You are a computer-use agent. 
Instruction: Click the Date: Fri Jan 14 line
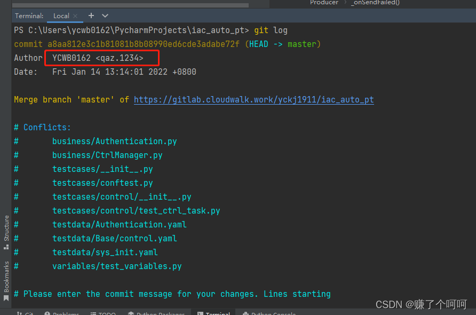click(105, 72)
